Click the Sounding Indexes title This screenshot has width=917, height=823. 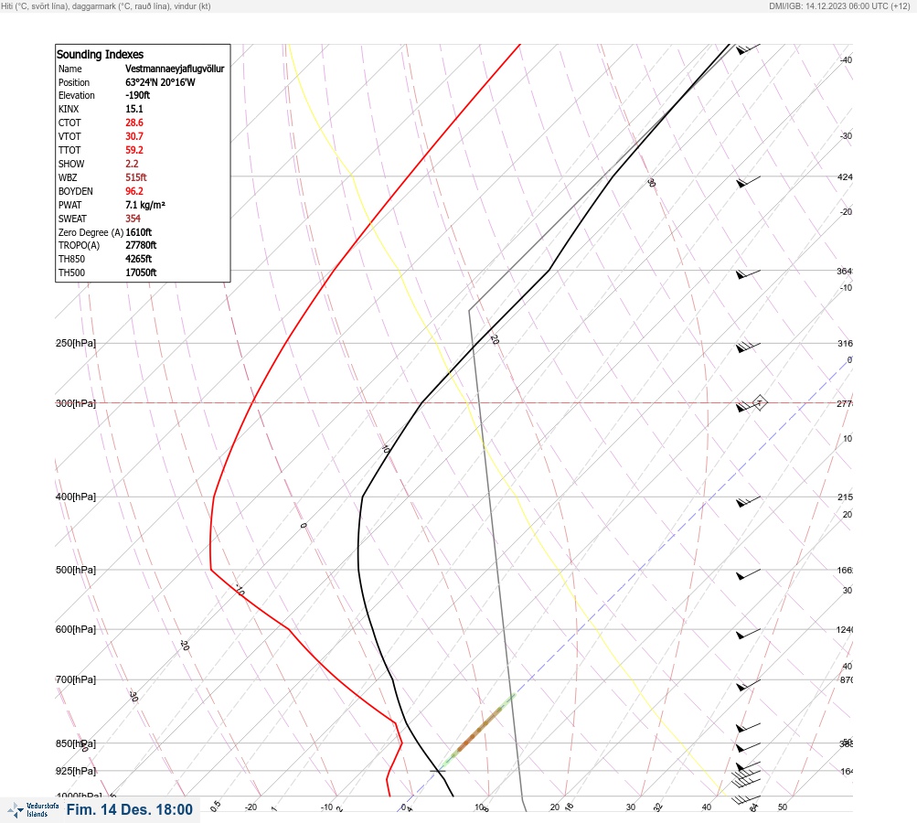(x=100, y=54)
